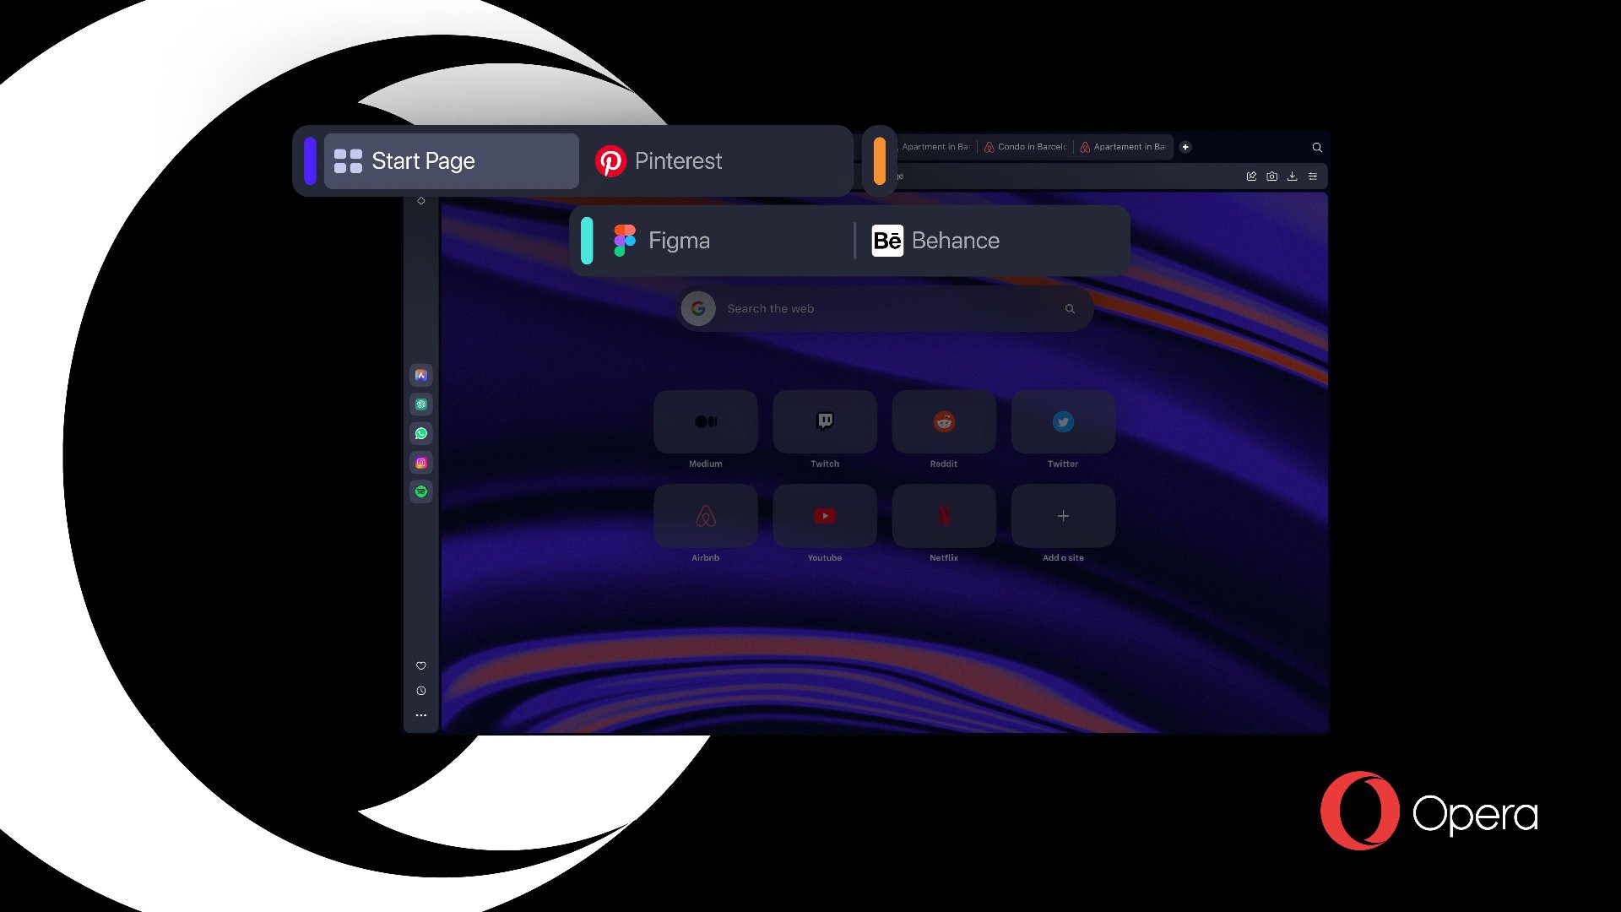1621x912 pixels.
Task: Open the tab search magnifier icon
Action: coord(1316,148)
